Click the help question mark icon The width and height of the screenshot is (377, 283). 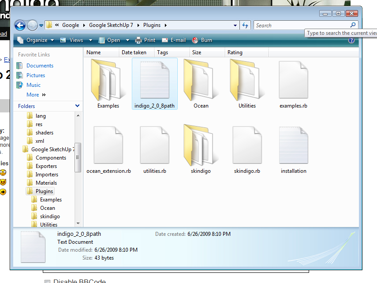pyautogui.click(x=351, y=40)
